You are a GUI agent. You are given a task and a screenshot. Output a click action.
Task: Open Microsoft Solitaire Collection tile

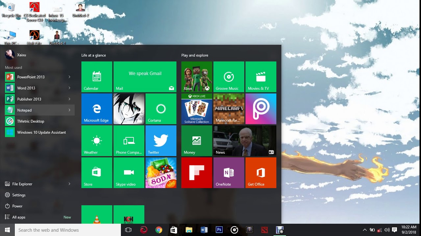(197, 109)
